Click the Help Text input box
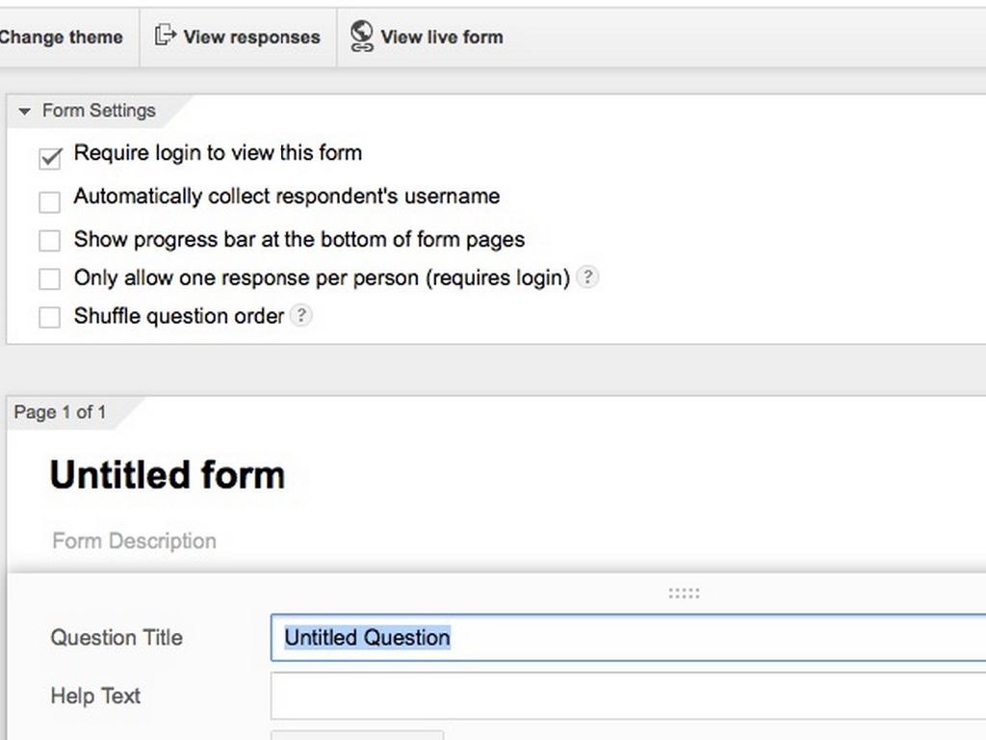This screenshot has width=986, height=740. [x=626, y=696]
